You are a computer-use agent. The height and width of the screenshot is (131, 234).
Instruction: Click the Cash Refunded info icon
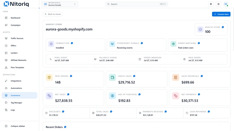[209, 111]
